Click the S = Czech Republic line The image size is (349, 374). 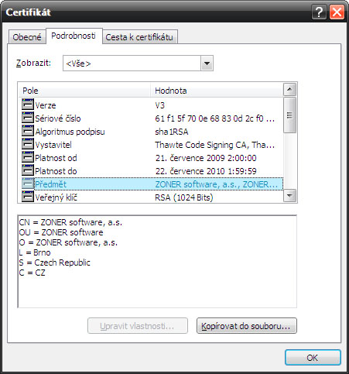[54, 262]
